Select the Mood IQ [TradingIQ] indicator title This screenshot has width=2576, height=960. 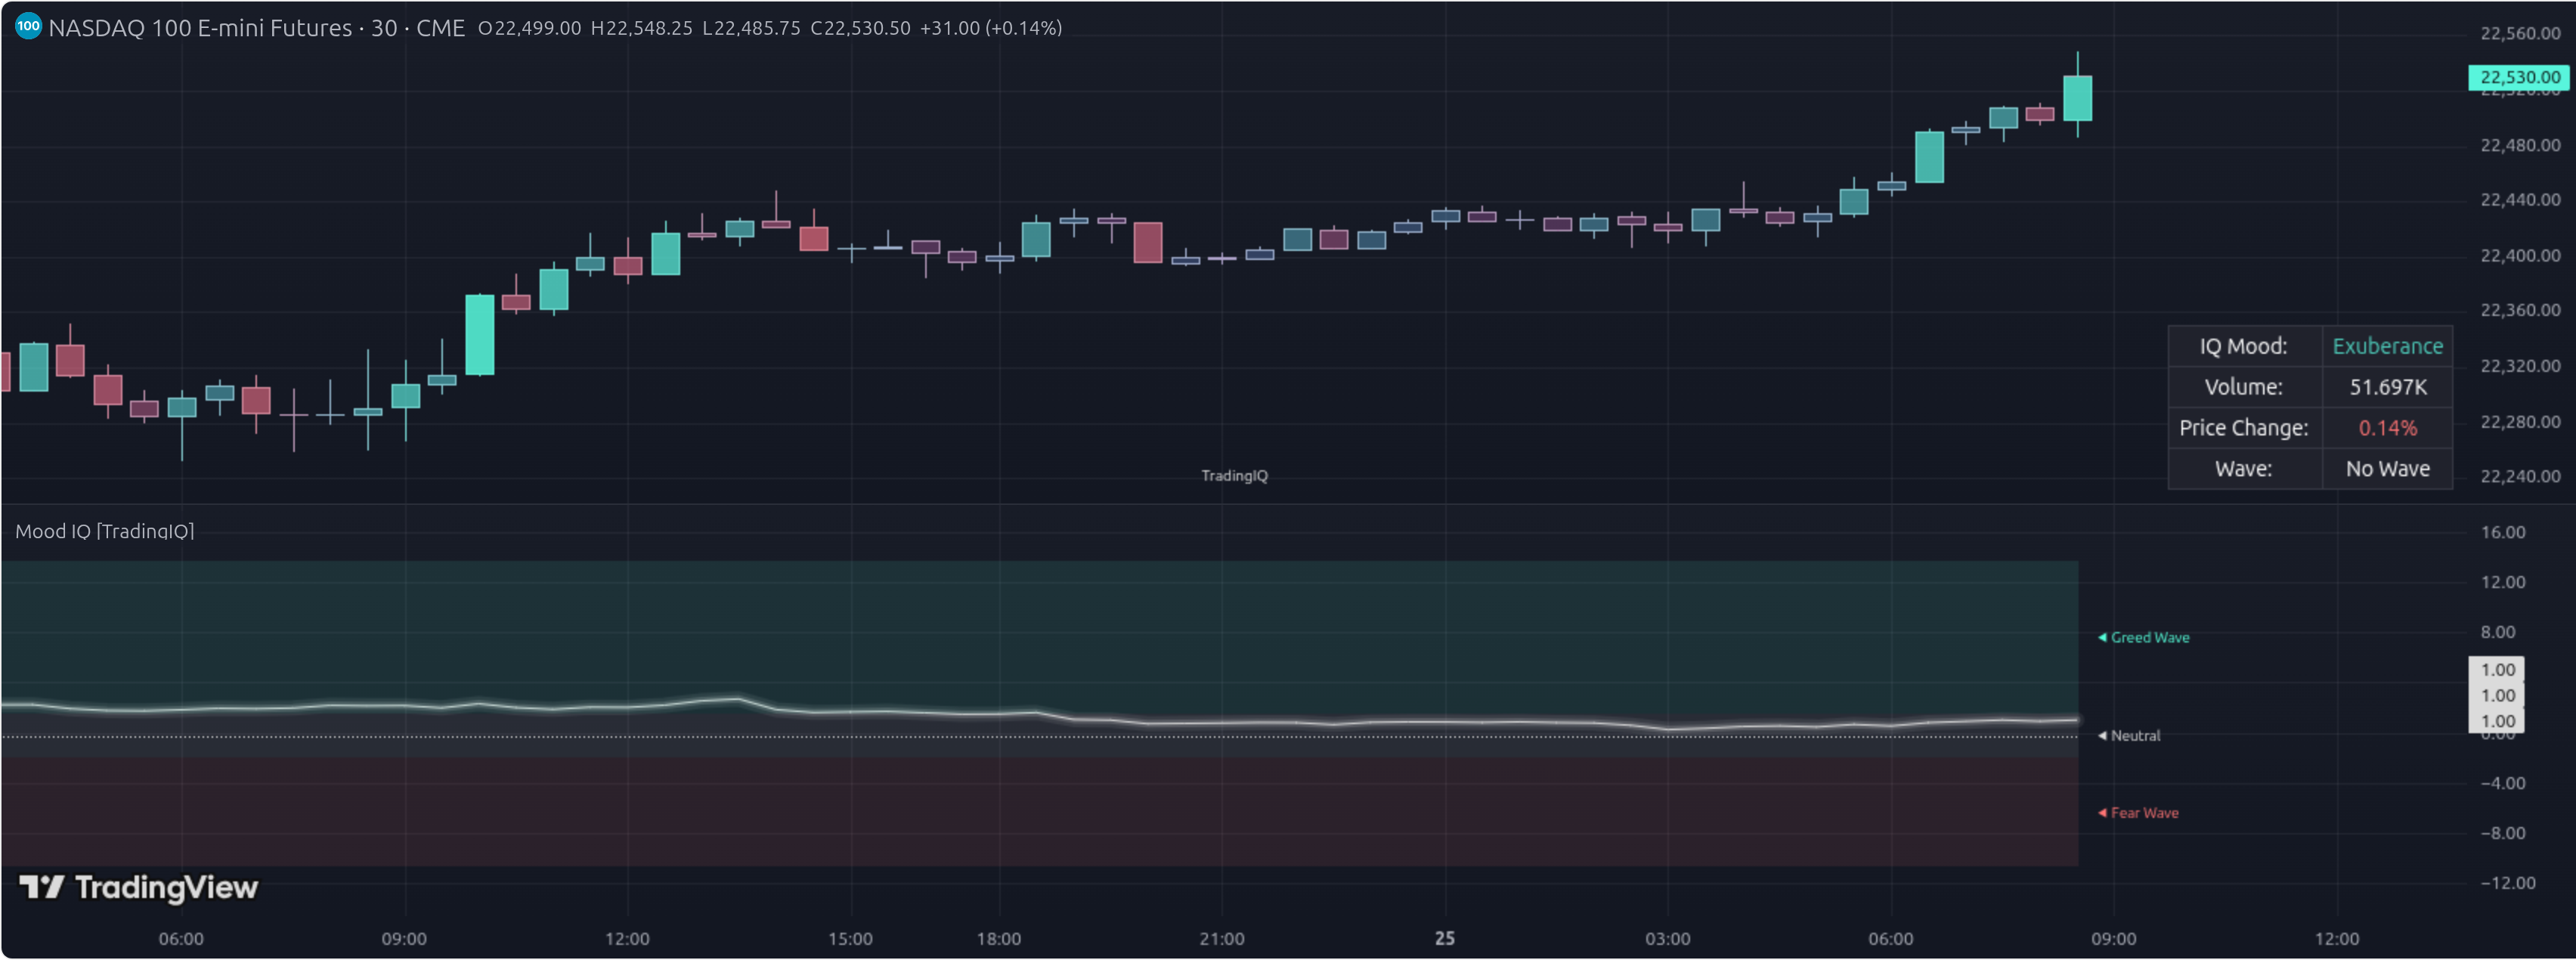[x=105, y=531]
